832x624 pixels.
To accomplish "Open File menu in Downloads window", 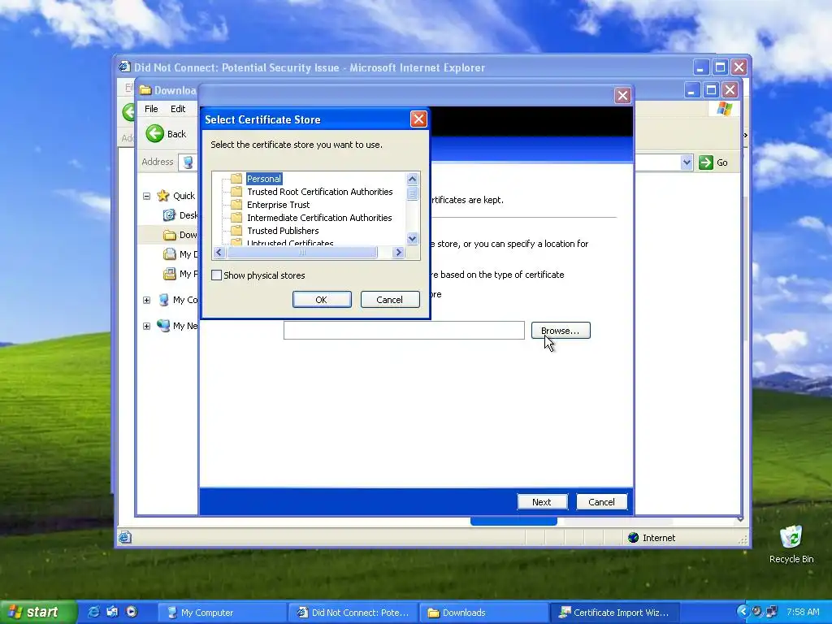I will [151, 109].
